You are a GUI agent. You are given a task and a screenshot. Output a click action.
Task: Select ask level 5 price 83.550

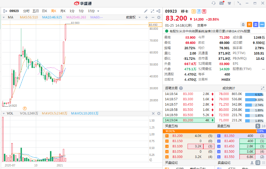[x=229, y=157]
